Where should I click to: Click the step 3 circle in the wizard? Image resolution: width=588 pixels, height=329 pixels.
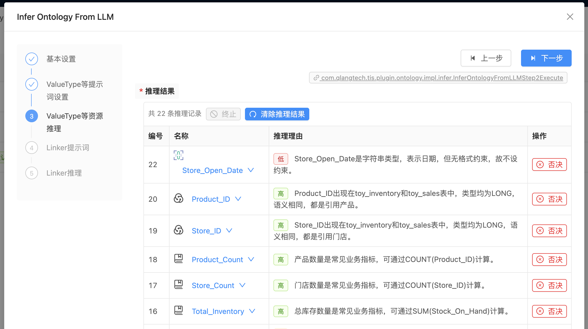32,116
